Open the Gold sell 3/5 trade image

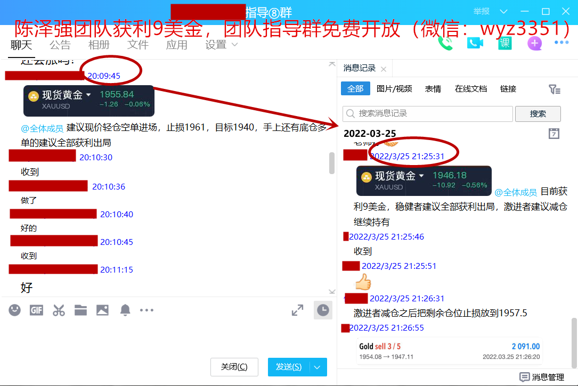tap(450, 351)
